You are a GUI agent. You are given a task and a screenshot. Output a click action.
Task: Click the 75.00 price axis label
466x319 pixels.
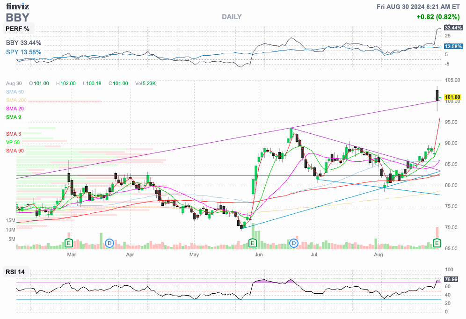[451, 206]
